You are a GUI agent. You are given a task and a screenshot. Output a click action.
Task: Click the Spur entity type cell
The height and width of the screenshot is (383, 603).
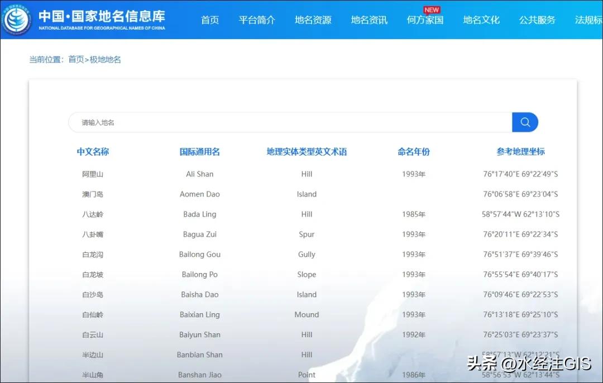[x=307, y=234]
